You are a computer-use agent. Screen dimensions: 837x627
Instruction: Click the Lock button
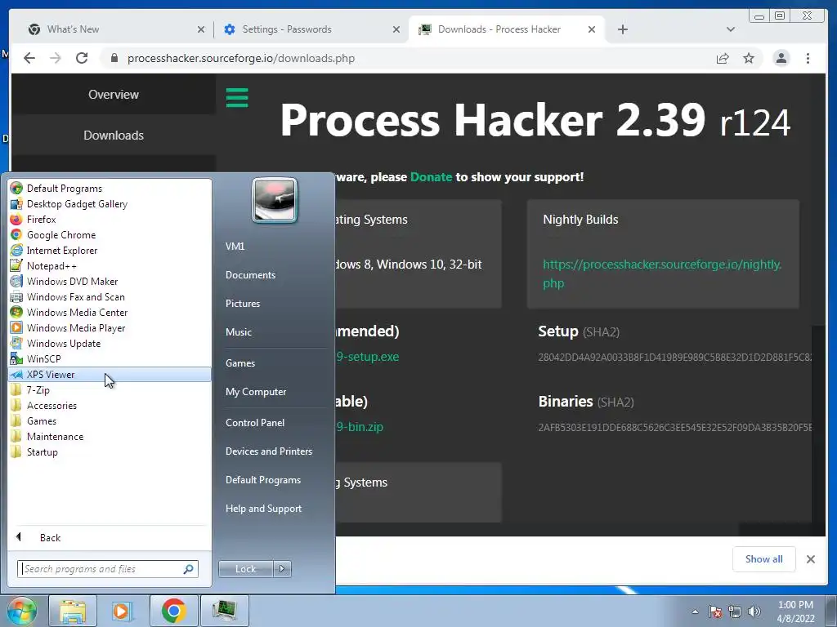pyautogui.click(x=245, y=569)
